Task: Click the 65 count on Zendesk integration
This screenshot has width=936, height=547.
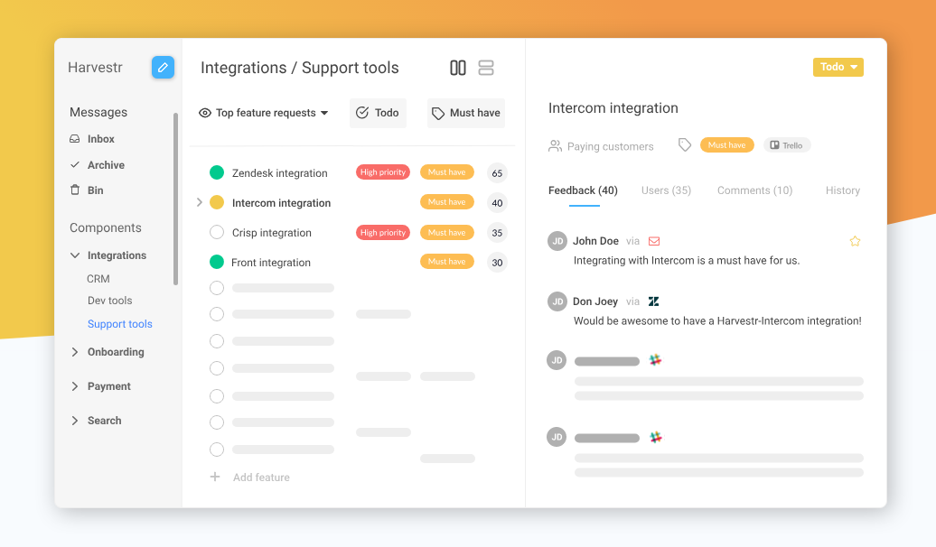Action: coord(497,173)
